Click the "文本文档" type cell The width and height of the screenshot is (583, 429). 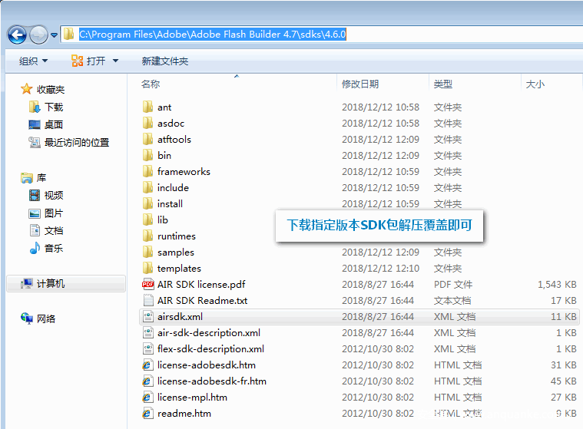(452, 301)
